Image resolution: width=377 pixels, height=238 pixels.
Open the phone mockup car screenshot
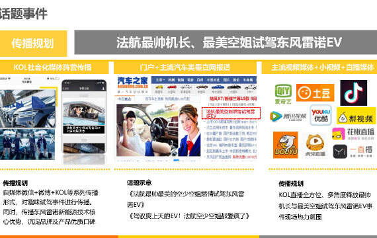pos(84,116)
